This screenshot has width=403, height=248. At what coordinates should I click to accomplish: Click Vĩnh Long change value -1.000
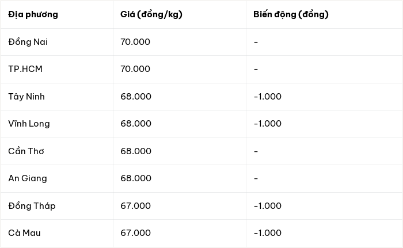pos(268,124)
